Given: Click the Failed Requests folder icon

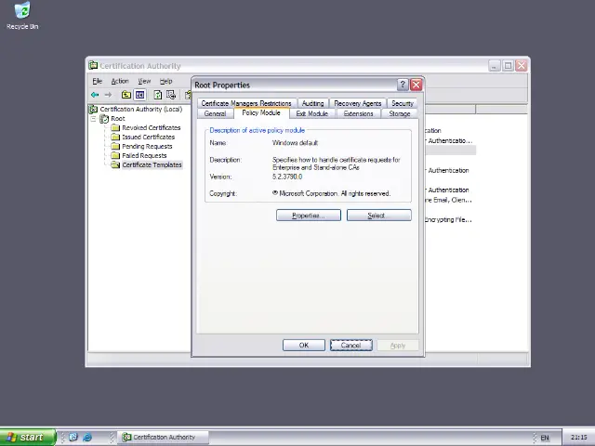Looking at the screenshot, I should (x=115, y=155).
